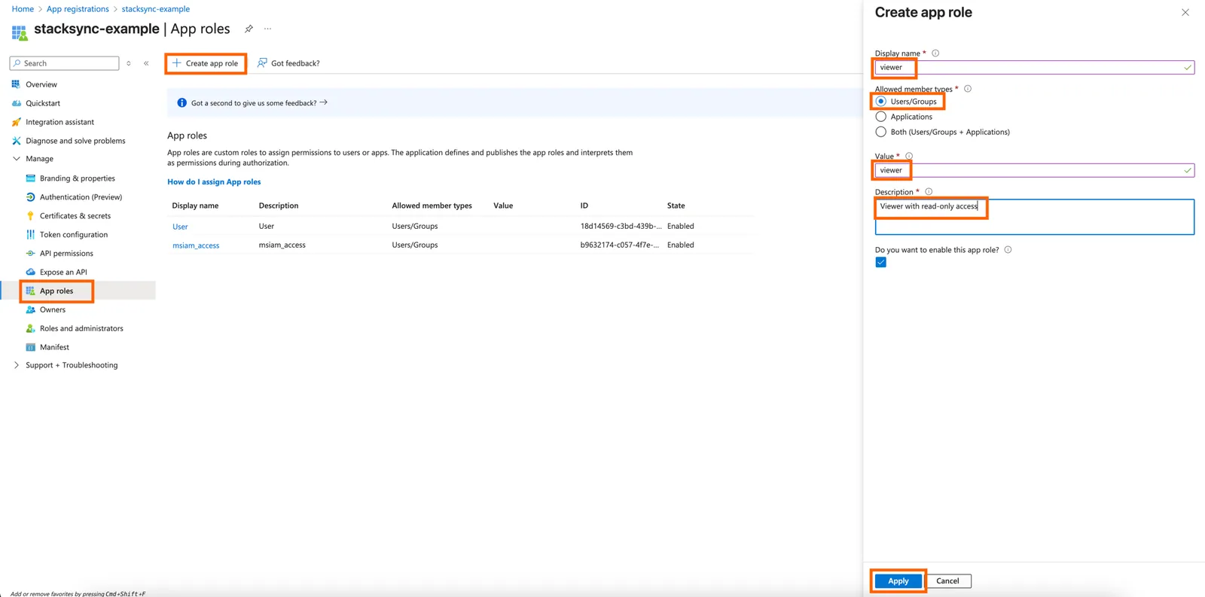Open the feedback banner arrow link
Screen dimensions: 1205x597
[324, 102]
